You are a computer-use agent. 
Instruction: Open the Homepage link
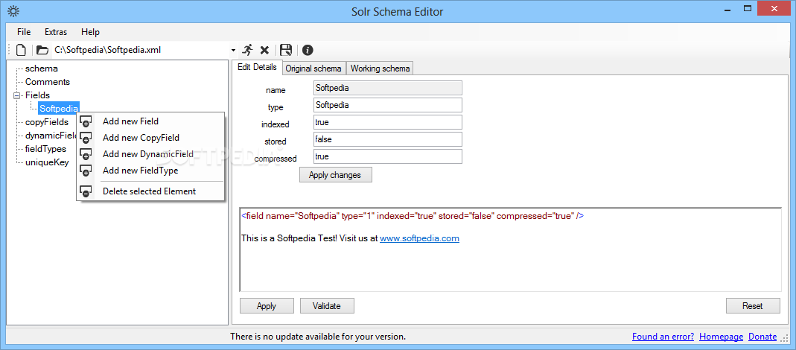click(x=721, y=337)
